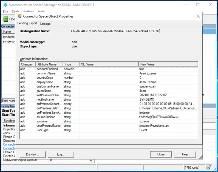
Task: Click the run status icon in status bar
Action: pyautogui.click(x=209, y=167)
